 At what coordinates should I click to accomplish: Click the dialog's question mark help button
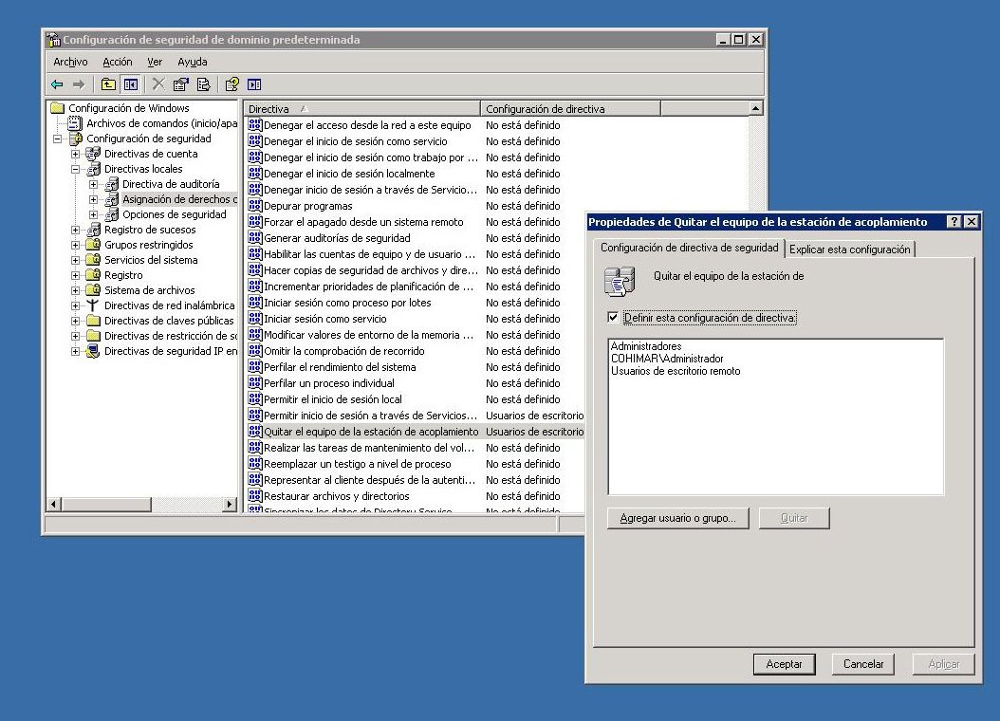[x=954, y=221]
